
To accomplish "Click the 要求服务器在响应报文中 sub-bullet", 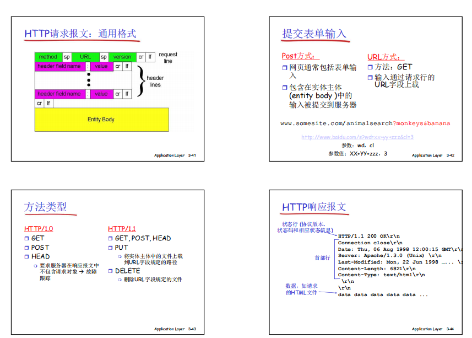I will [66, 272].
